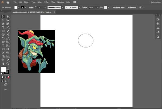The width and height of the screenshot is (162, 109).
Task: Enable Draw Normal mode
Action: (2, 81)
